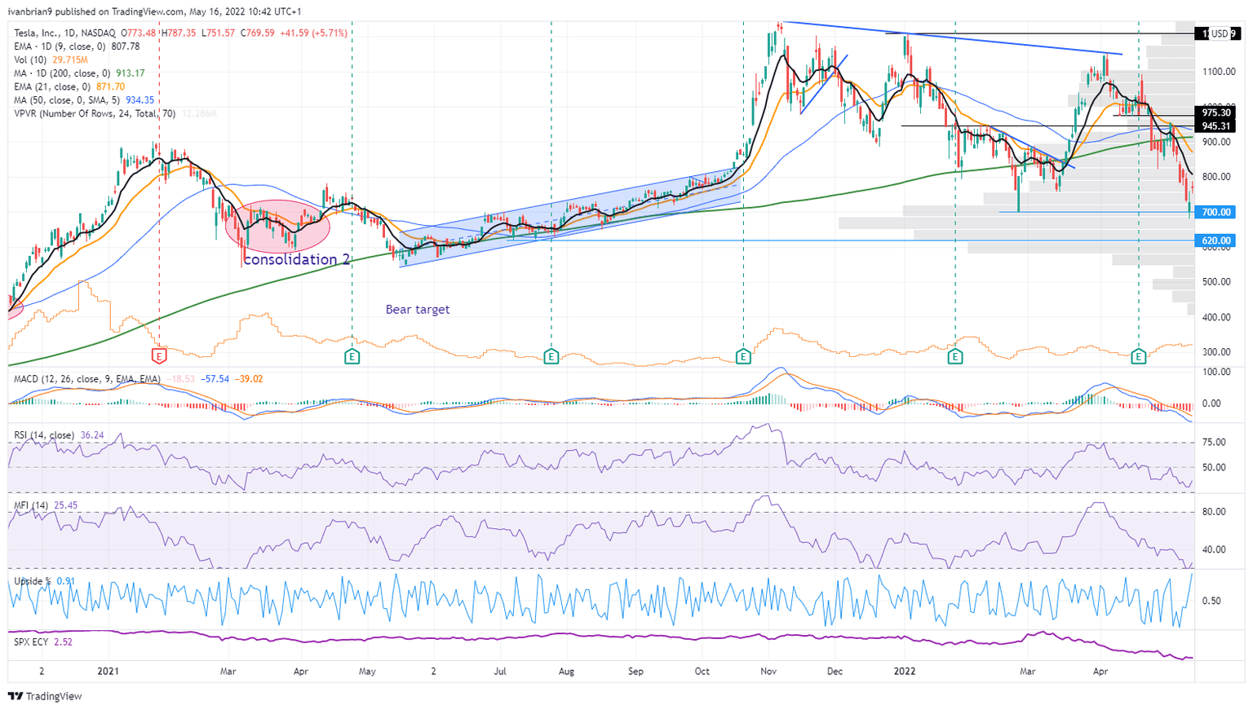
Task: Click the TradingView logo in the footer
Action: [x=45, y=696]
